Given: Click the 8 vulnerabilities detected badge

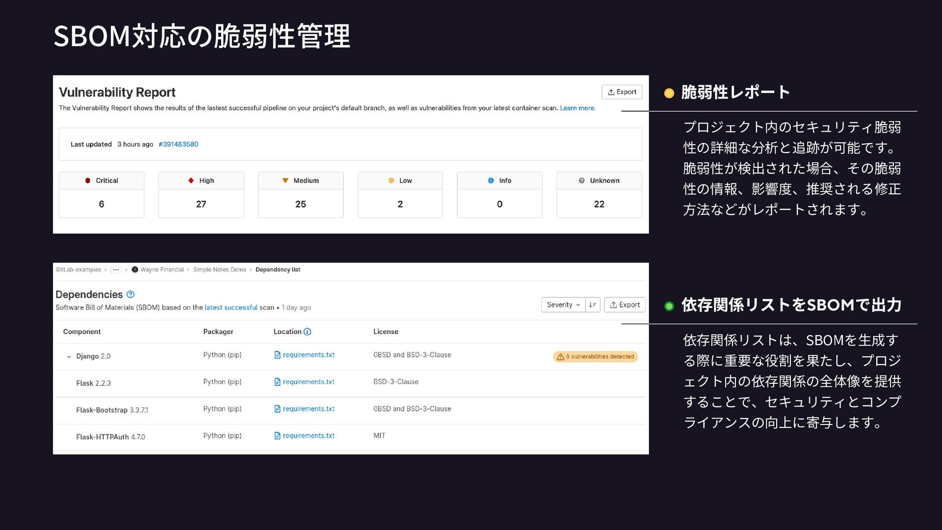Looking at the screenshot, I should pos(595,357).
